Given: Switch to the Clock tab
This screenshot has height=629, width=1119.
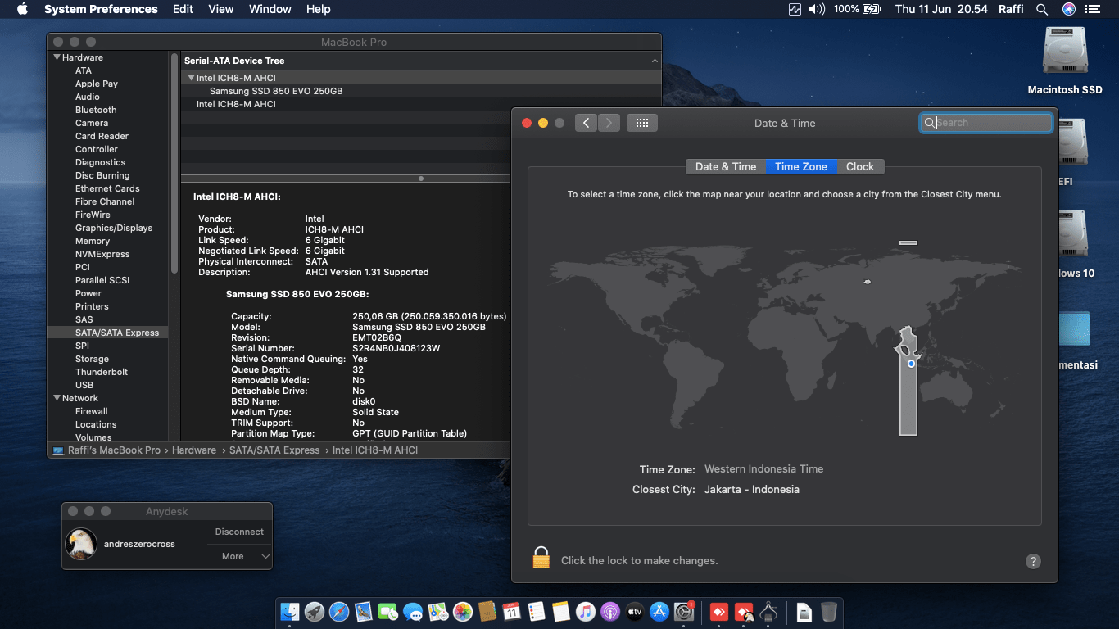Looking at the screenshot, I should [x=860, y=166].
